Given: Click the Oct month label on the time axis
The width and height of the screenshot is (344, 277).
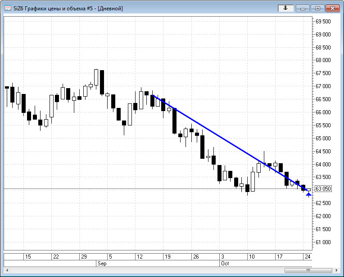Looking at the screenshot, I should pyautogui.click(x=225, y=264).
